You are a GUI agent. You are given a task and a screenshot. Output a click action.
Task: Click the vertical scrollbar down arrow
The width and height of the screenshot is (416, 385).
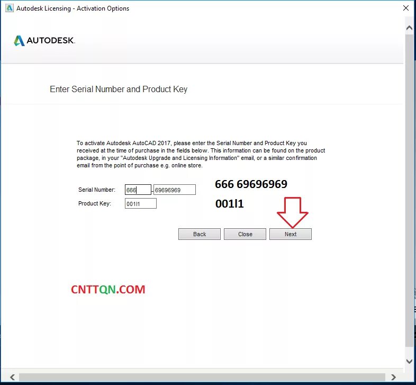(x=409, y=361)
